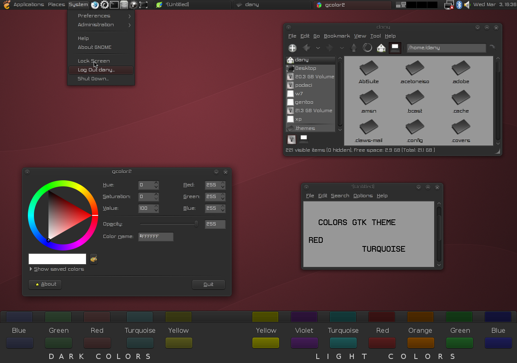The image size is (517, 363).
Task: Pick a screen color with the eyedropper
Action: point(94,259)
